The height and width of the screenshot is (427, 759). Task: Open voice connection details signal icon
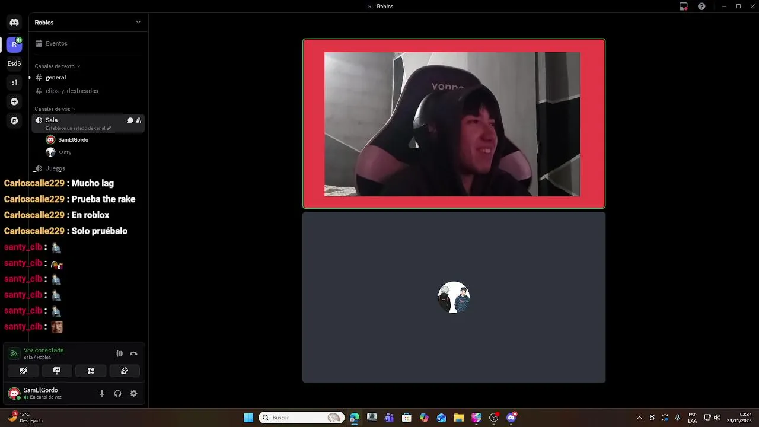pyautogui.click(x=14, y=353)
